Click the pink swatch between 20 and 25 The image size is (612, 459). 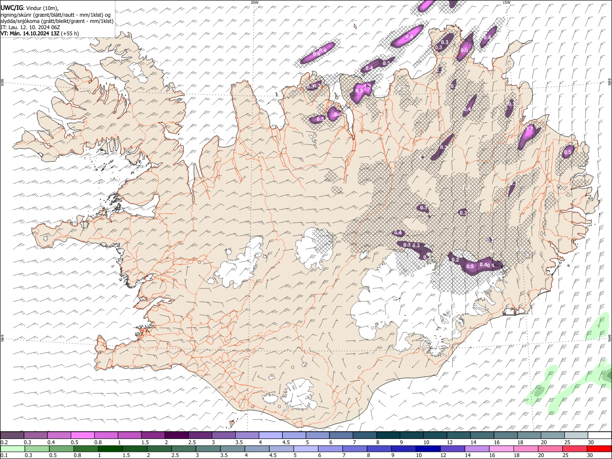click(x=550, y=448)
